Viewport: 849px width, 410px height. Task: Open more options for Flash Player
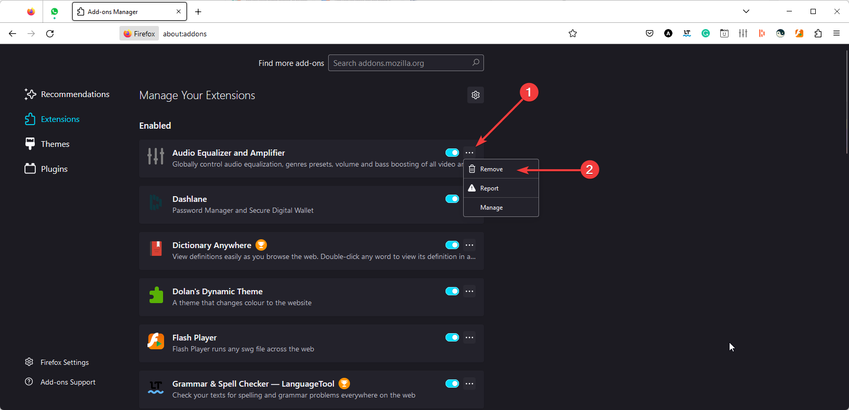(x=469, y=337)
